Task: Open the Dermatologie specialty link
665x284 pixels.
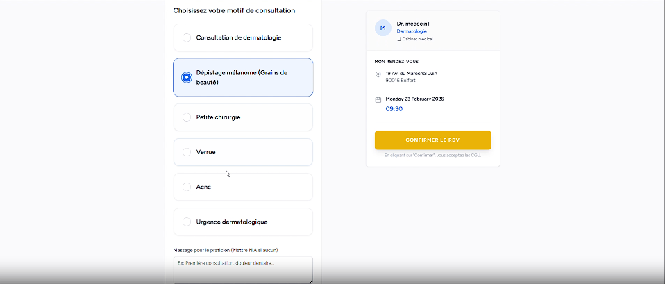Action: coord(412,31)
